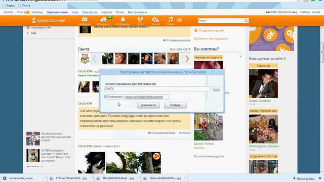Screen dimensions: 324x182
Task: Click the 'Класс!' link under the post
Action: 185,133
